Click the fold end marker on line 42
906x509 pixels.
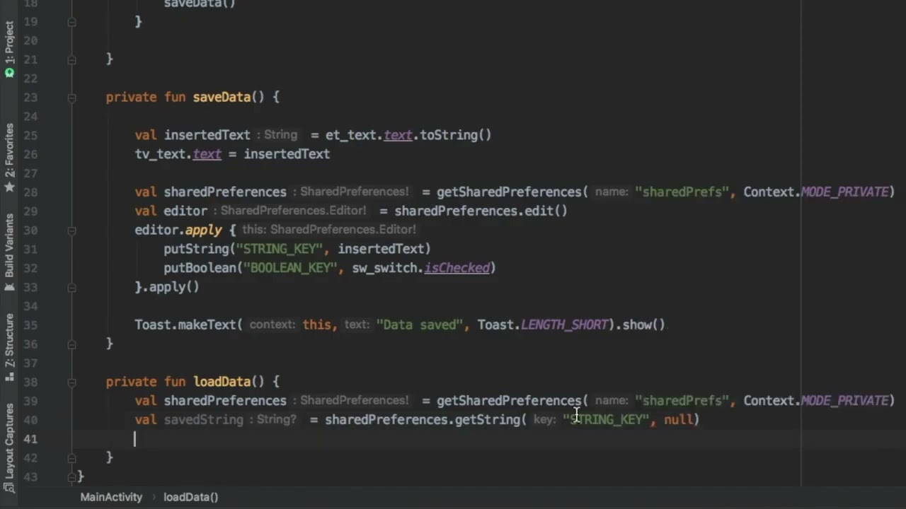click(71, 458)
